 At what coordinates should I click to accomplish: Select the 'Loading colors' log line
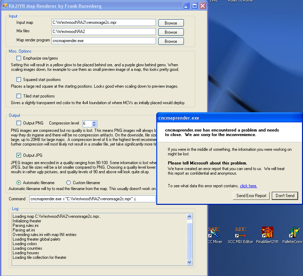click(x=25, y=244)
